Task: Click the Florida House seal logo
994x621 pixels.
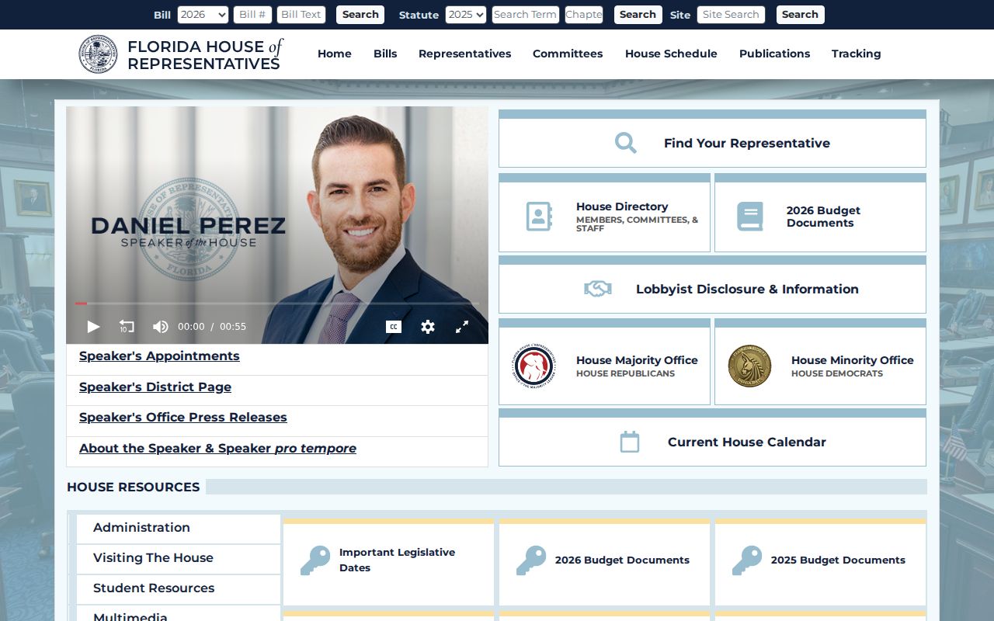Action: [x=98, y=54]
